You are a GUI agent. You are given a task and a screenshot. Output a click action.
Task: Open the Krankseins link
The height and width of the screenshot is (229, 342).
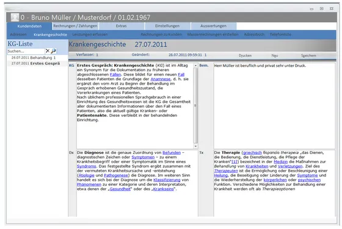[x=164, y=189]
